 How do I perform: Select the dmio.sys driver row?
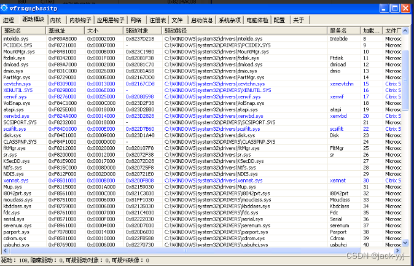(202, 71)
